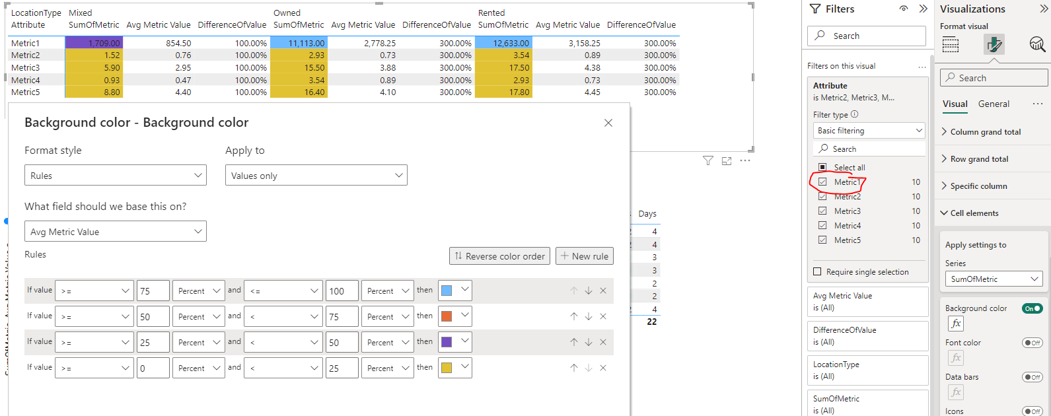Delete the orange color rule
This screenshot has width=1051, height=416.
(603, 316)
